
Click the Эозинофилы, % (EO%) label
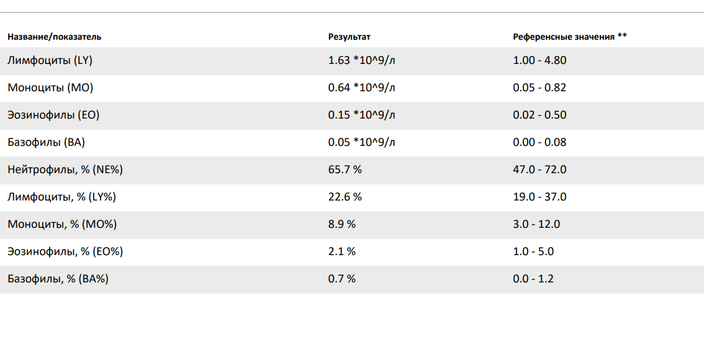coord(65,251)
